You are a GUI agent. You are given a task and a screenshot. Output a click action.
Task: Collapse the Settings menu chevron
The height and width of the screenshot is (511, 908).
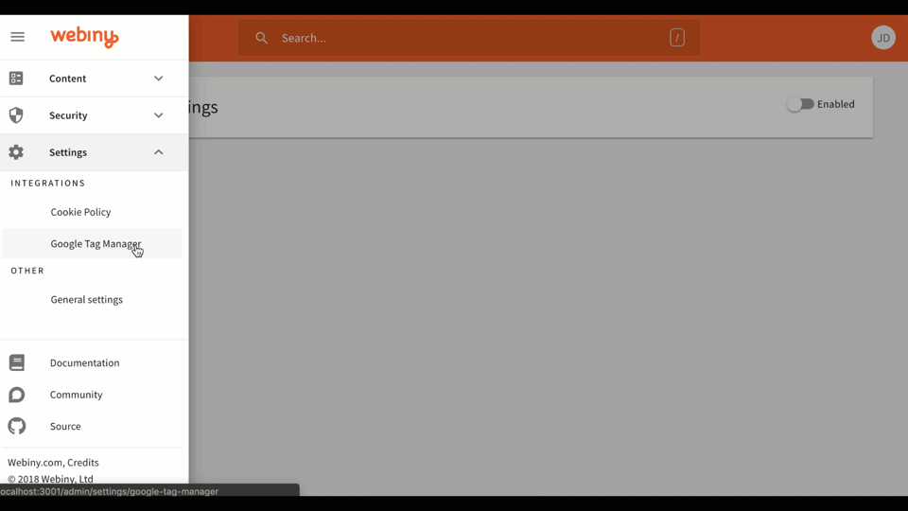point(158,152)
